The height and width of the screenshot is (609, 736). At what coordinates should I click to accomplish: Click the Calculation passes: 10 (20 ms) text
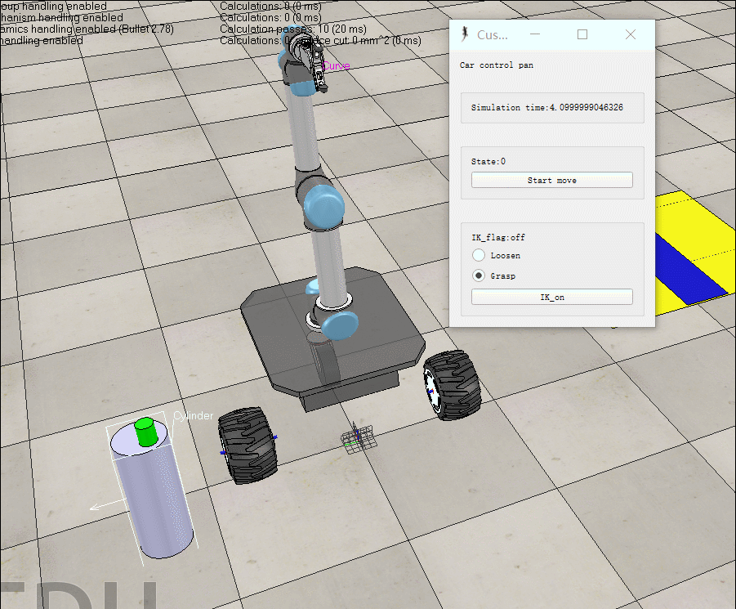[293, 29]
